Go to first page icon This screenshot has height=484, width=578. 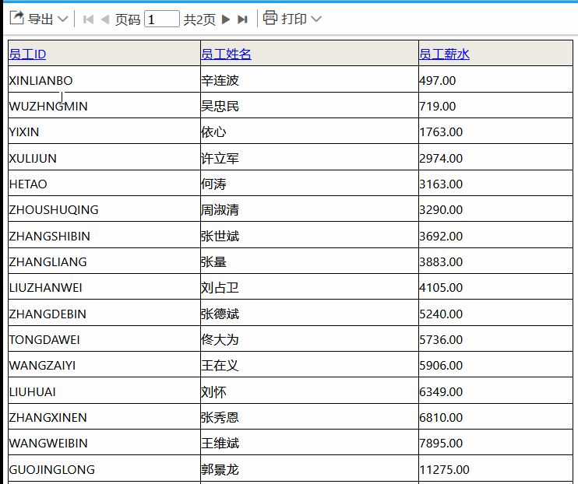coord(88,19)
